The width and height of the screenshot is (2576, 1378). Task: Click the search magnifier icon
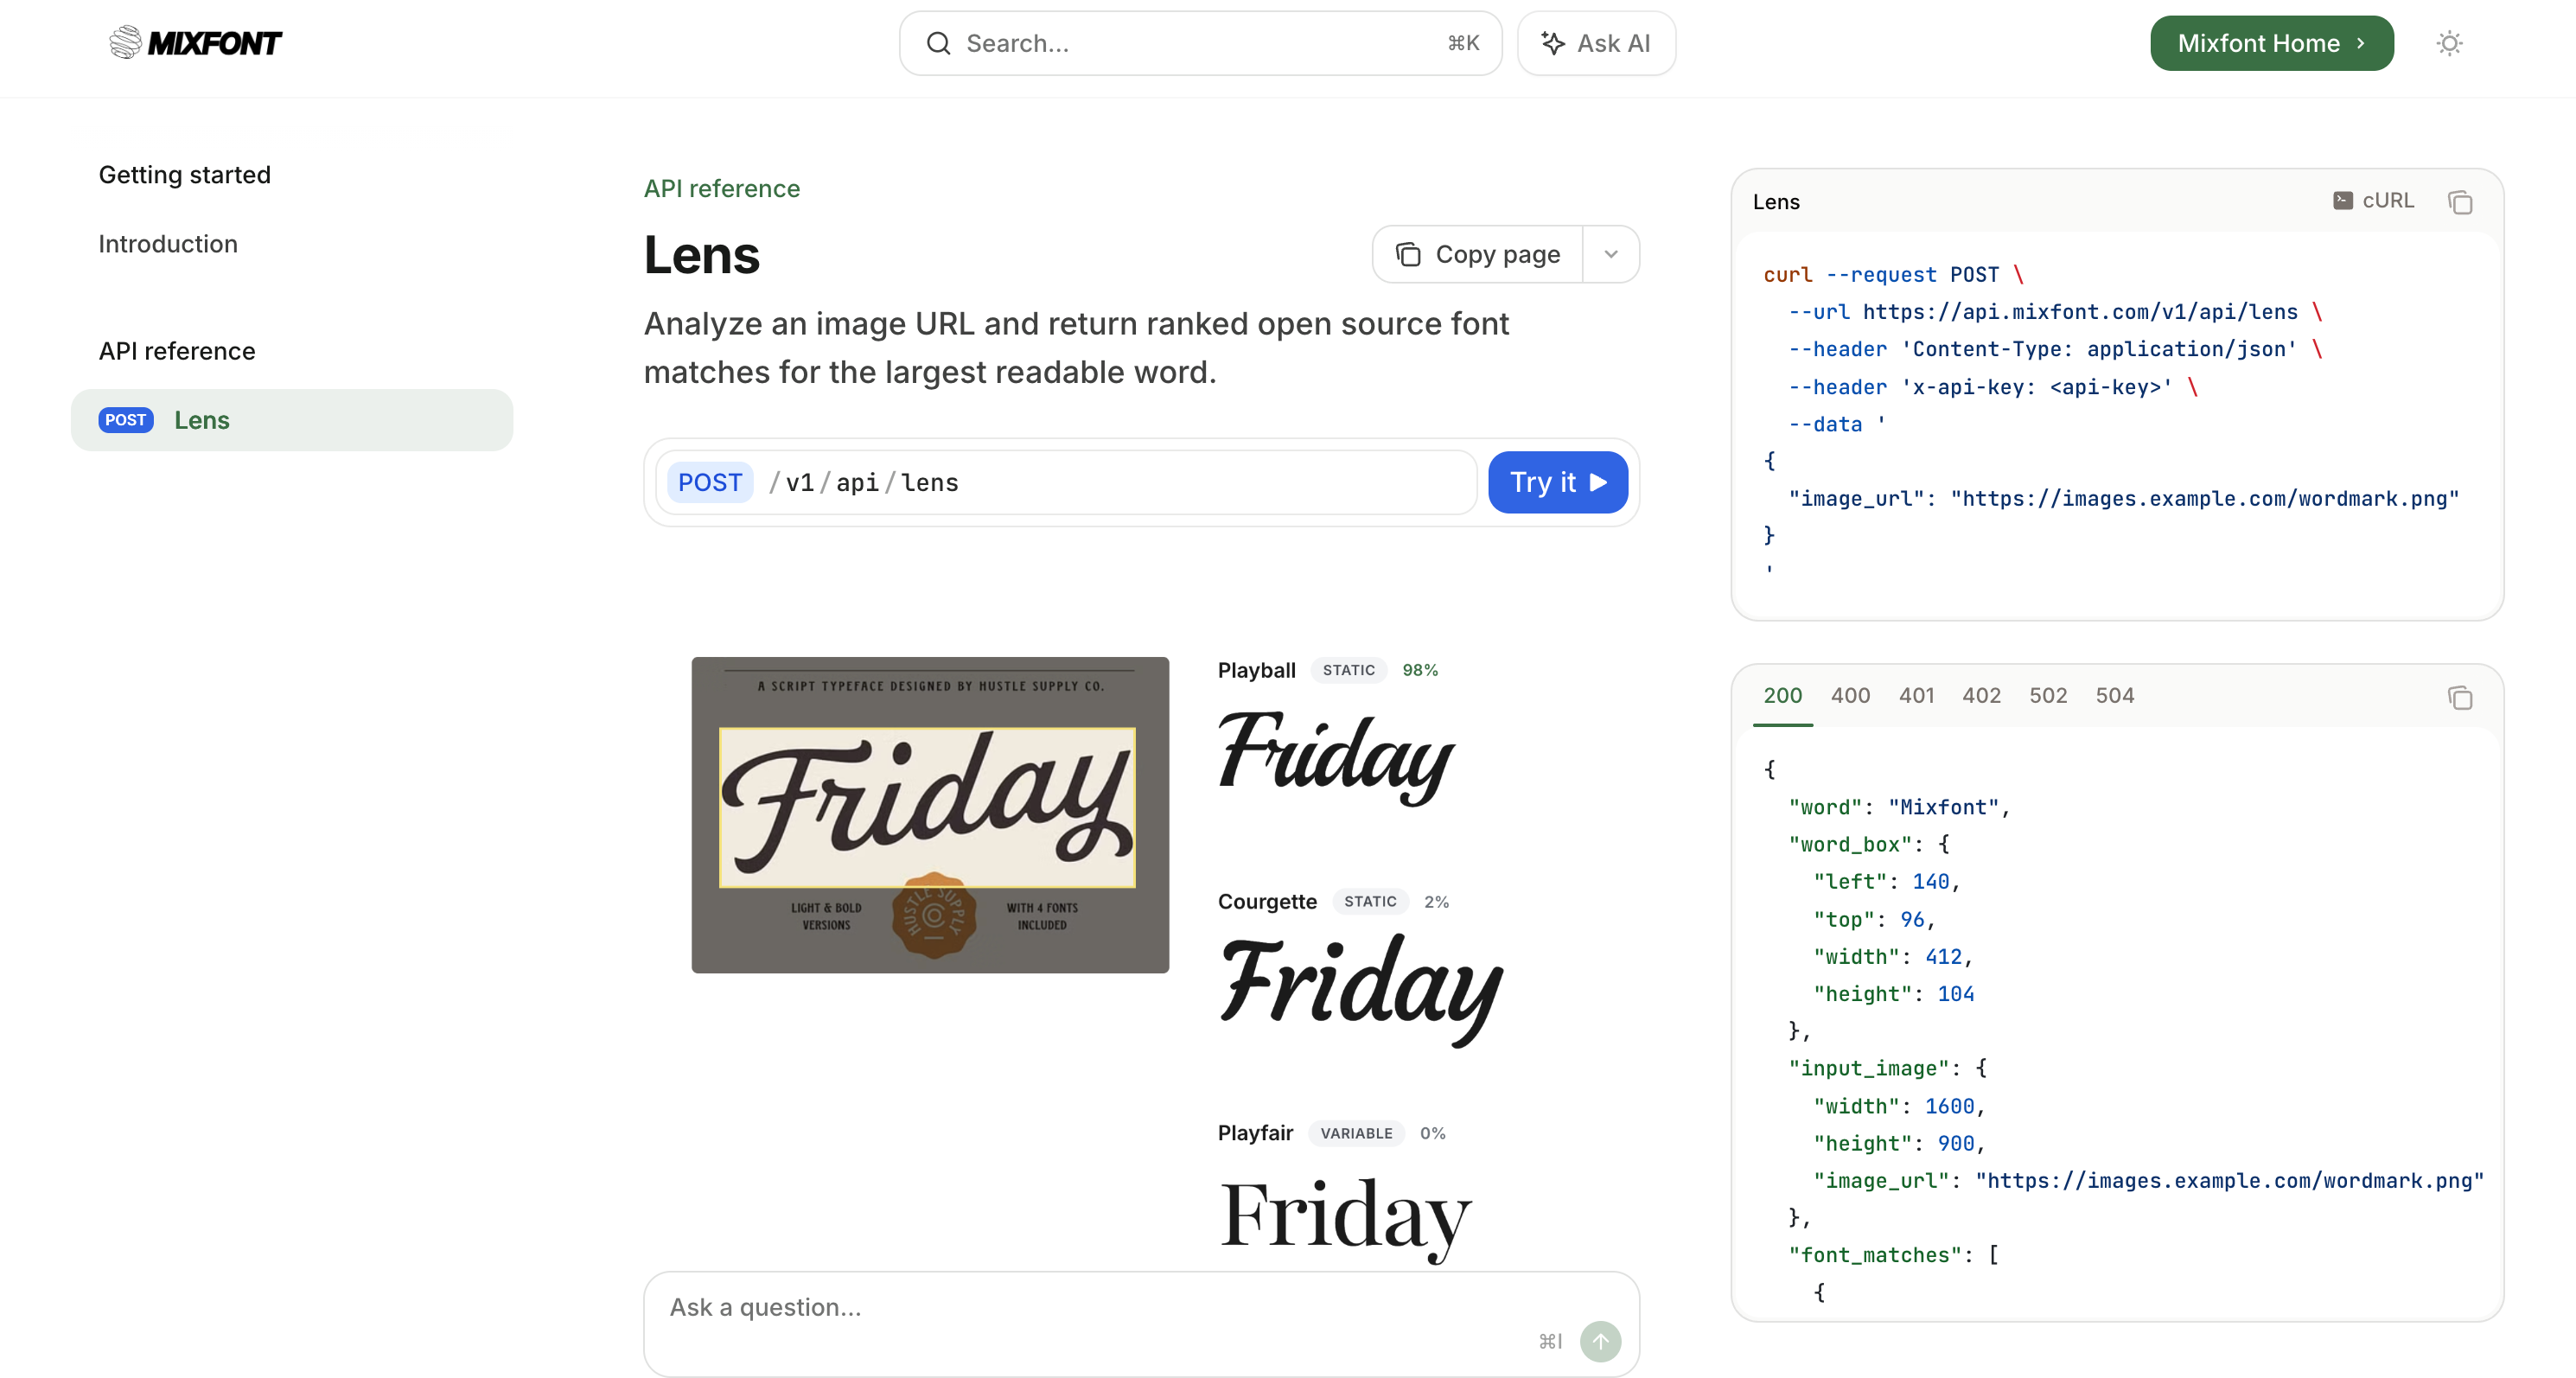coord(938,43)
